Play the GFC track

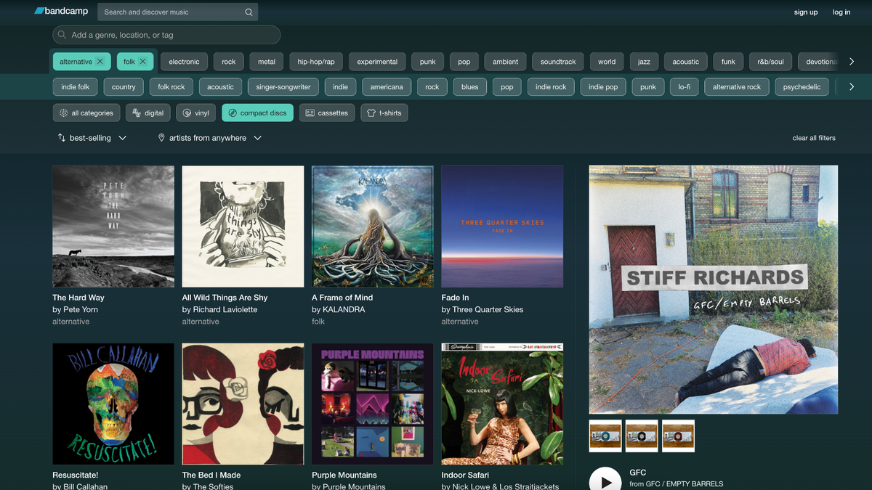(x=605, y=480)
